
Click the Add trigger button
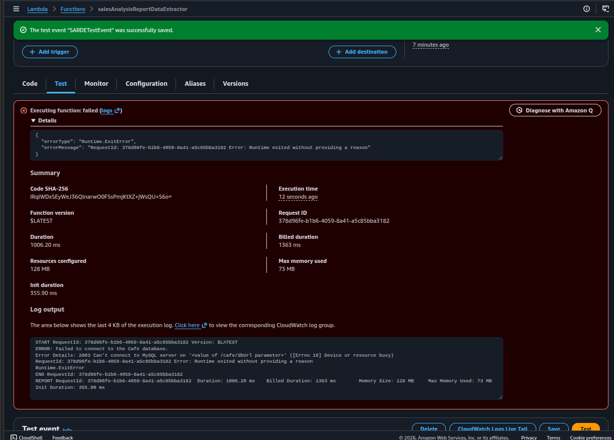click(x=50, y=52)
